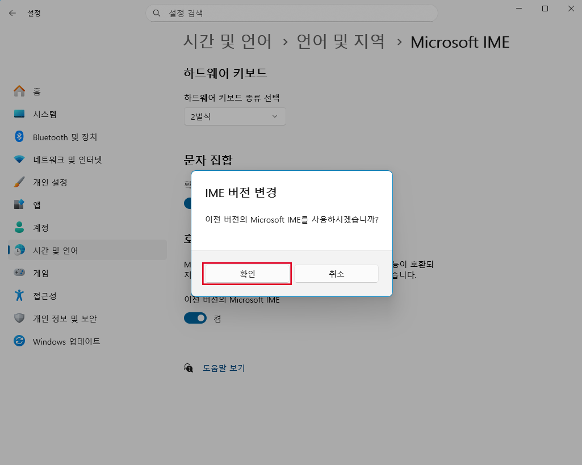Open the 계정 person icon

(19, 228)
